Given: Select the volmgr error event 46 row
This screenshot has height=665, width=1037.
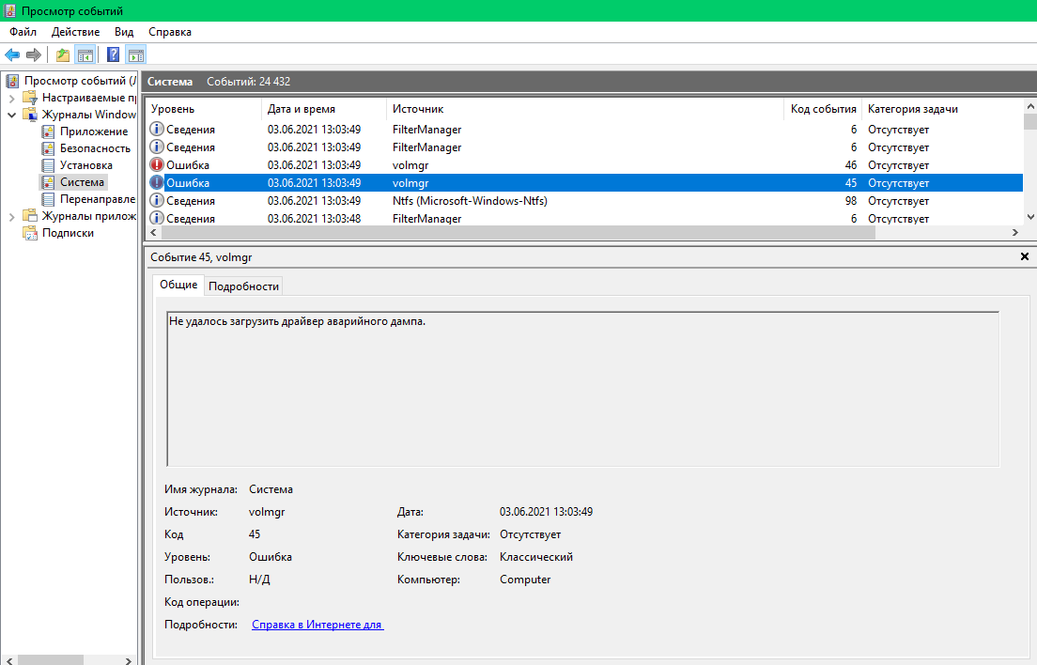Looking at the screenshot, I should 584,164.
